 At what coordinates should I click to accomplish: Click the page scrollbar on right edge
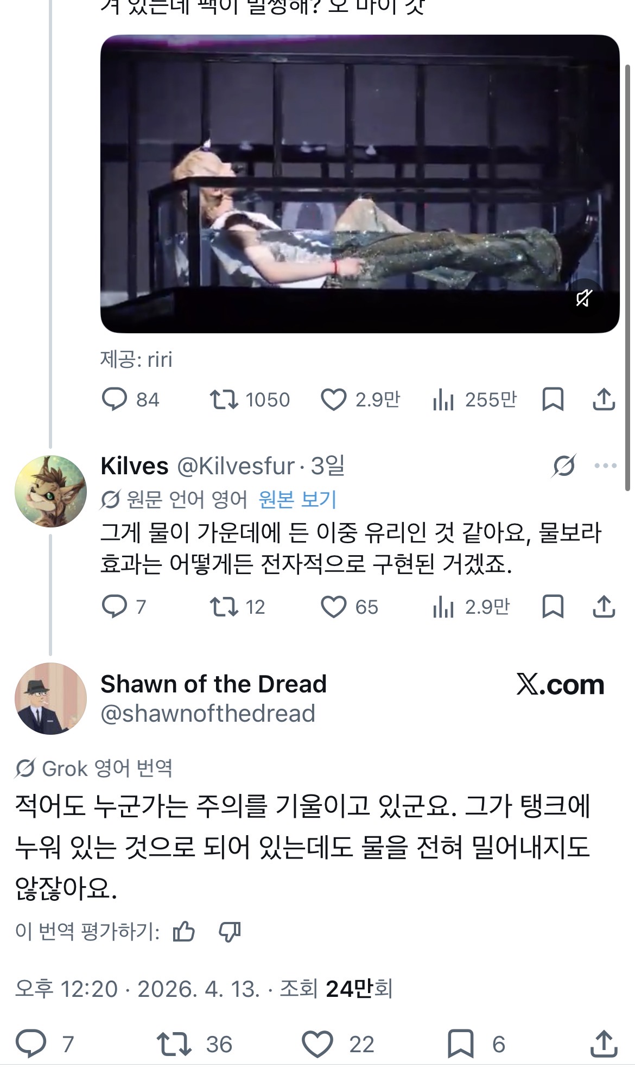[x=628, y=271]
